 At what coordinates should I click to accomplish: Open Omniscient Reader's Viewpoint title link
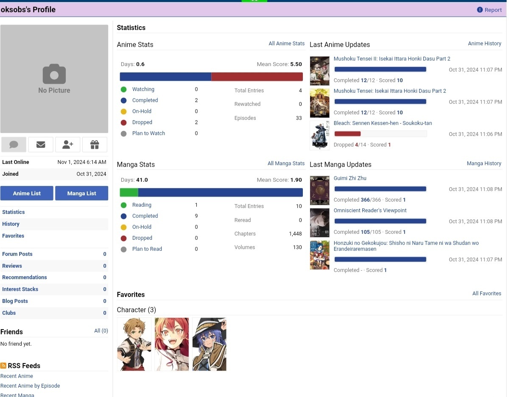coord(370,210)
